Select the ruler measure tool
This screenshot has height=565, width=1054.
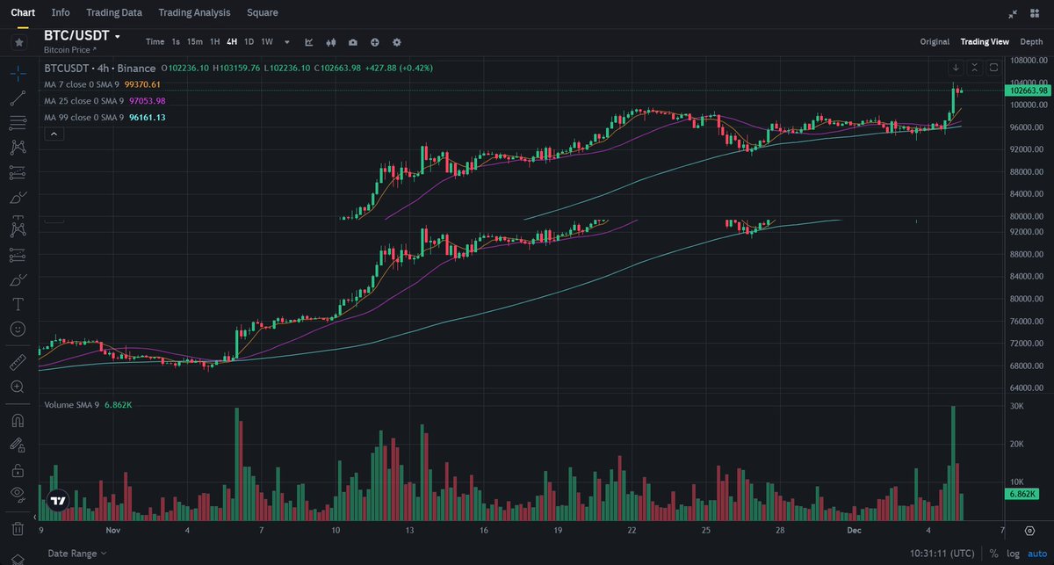[x=18, y=362]
